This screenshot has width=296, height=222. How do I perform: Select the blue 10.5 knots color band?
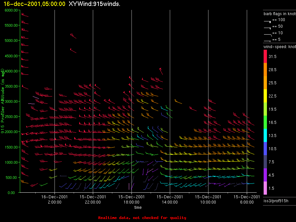point(265,149)
